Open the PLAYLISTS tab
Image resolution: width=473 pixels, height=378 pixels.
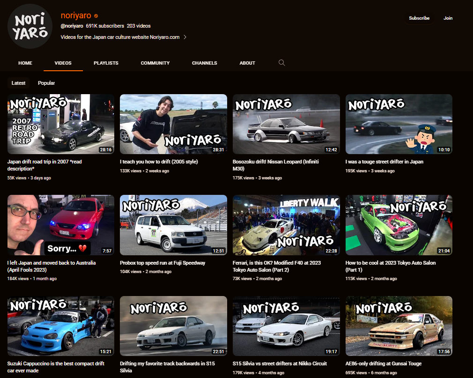(106, 63)
